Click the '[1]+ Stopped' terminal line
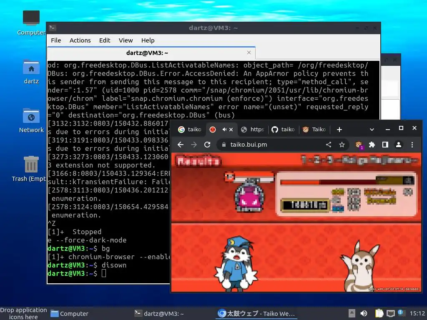427x320 pixels. click(75, 232)
